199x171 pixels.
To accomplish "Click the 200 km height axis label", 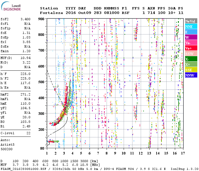I will click(x=41, y=130).
